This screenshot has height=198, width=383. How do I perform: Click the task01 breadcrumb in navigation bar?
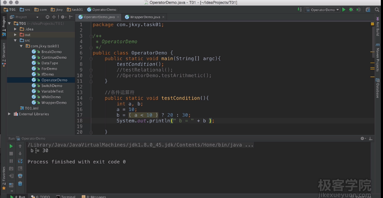77,9
